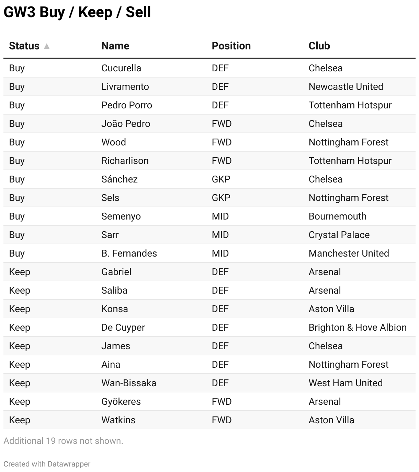Image resolution: width=419 pixels, height=472 pixels.
Task: Select the Wan-Bissaka name cell
Action: click(129, 383)
